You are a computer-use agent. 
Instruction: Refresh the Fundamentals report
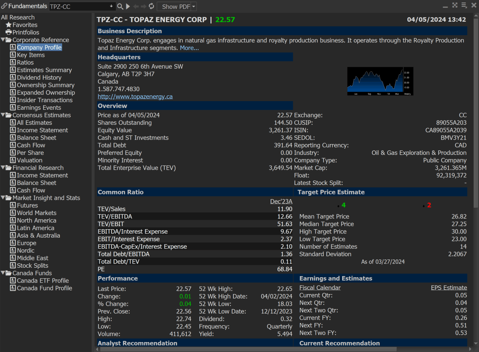click(151, 6)
